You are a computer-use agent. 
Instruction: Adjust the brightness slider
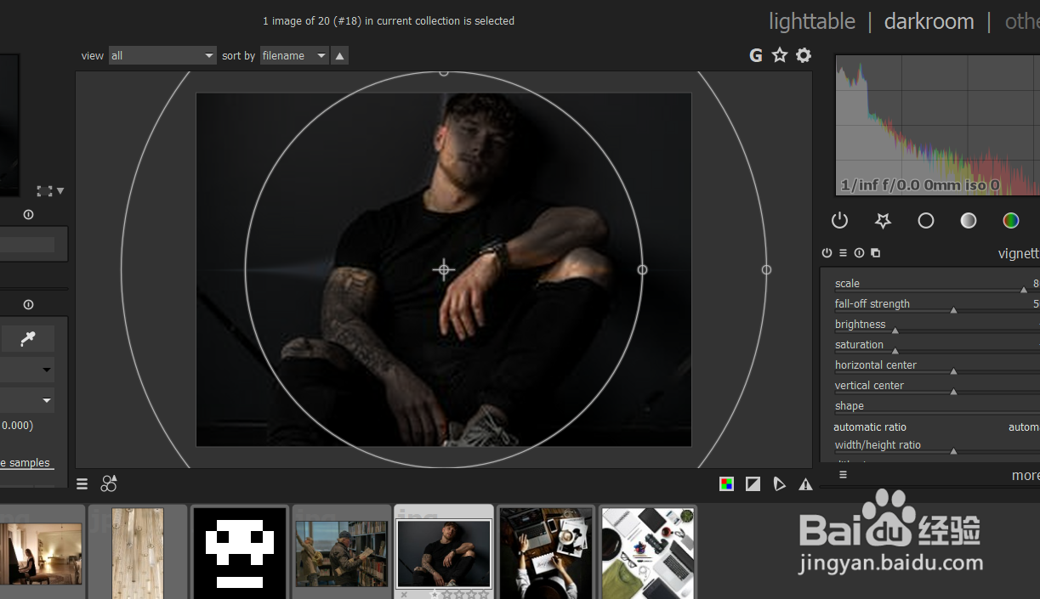[x=935, y=325]
